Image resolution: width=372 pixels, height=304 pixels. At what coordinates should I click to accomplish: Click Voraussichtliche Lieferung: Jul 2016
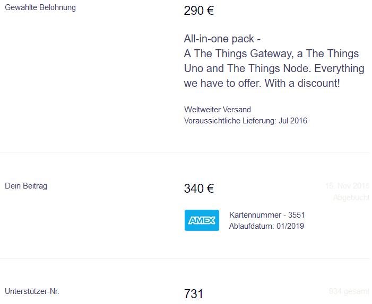(246, 121)
